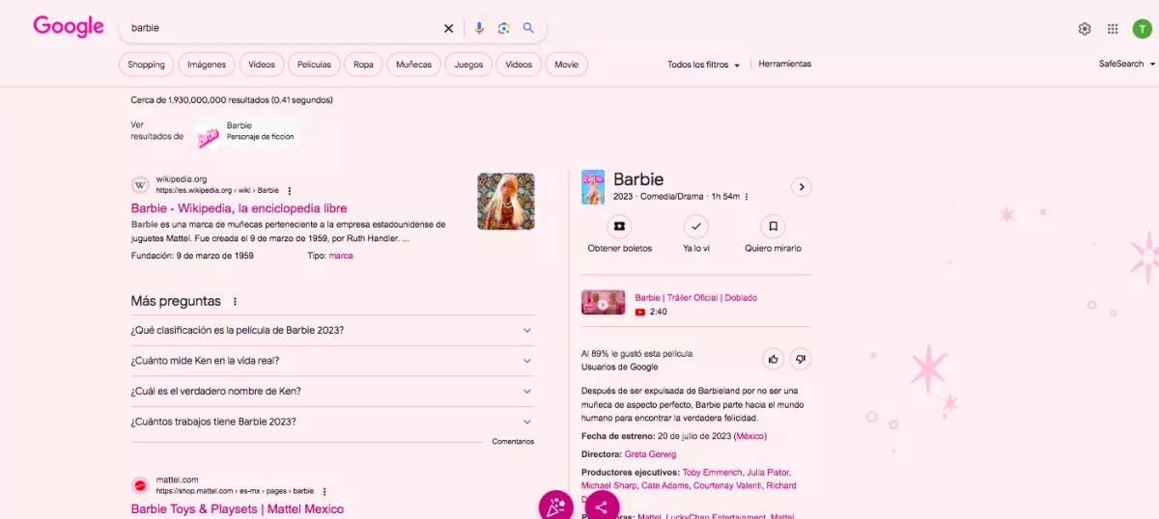Screen dimensions: 1159x519
Task: Open Barbie Tráiler Oficial Doblado link
Action: [x=695, y=298]
